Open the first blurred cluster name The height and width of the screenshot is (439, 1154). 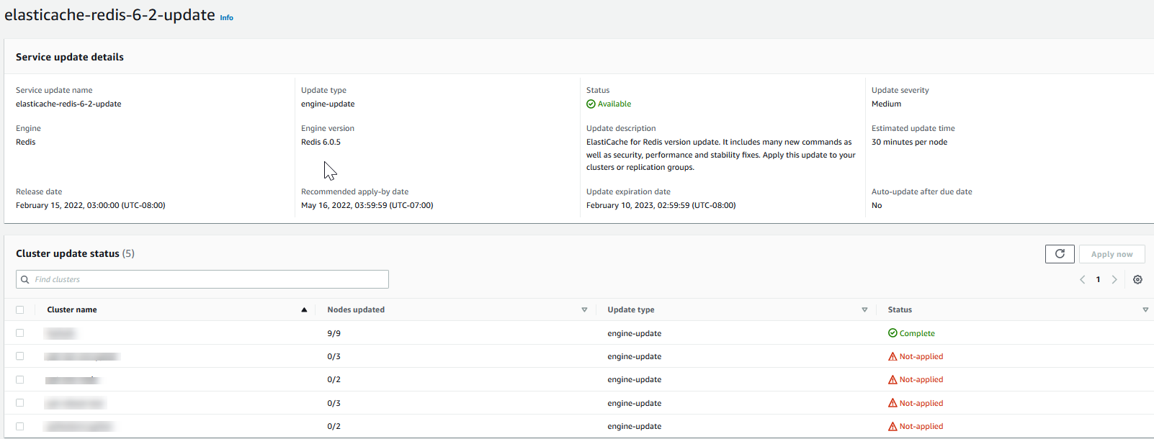click(61, 334)
